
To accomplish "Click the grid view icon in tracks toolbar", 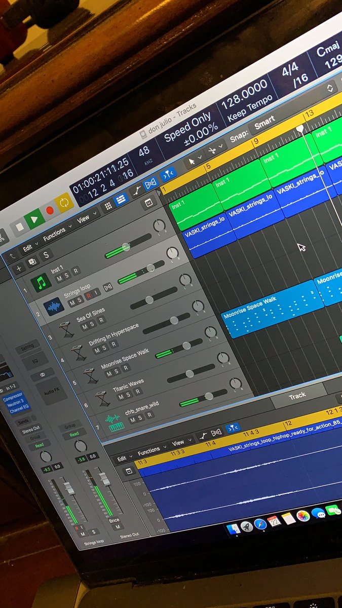I will 108,206.
